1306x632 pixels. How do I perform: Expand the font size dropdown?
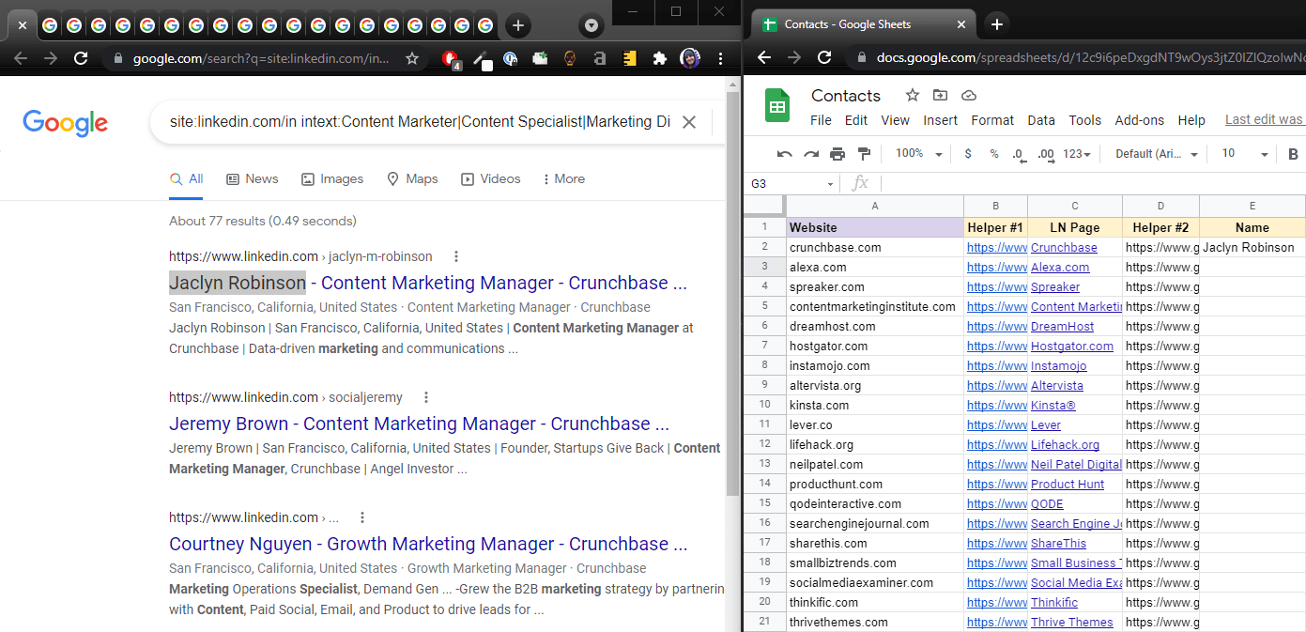pos(1245,154)
